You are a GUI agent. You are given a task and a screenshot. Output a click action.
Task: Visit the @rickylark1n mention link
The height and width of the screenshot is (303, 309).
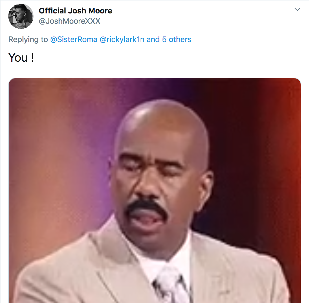[x=122, y=39]
